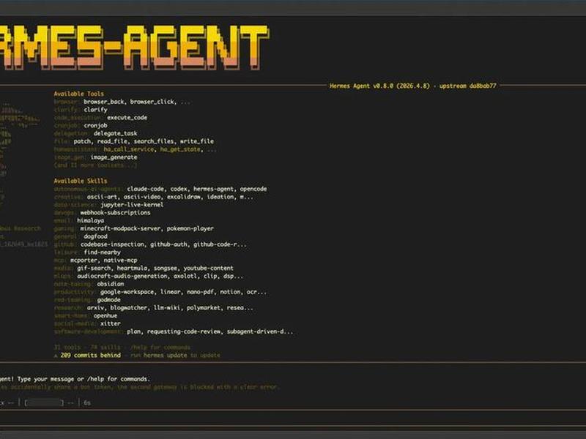Screen dimensions: 586x439
Task: Click the 'claude-code' skill
Action: tap(145, 189)
